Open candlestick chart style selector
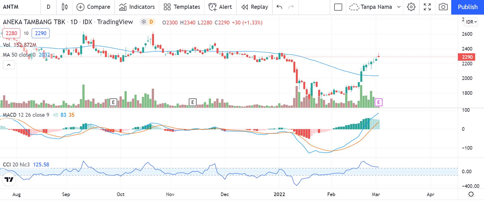This screenshot has height=201, width=484. (x=65, y=7)
